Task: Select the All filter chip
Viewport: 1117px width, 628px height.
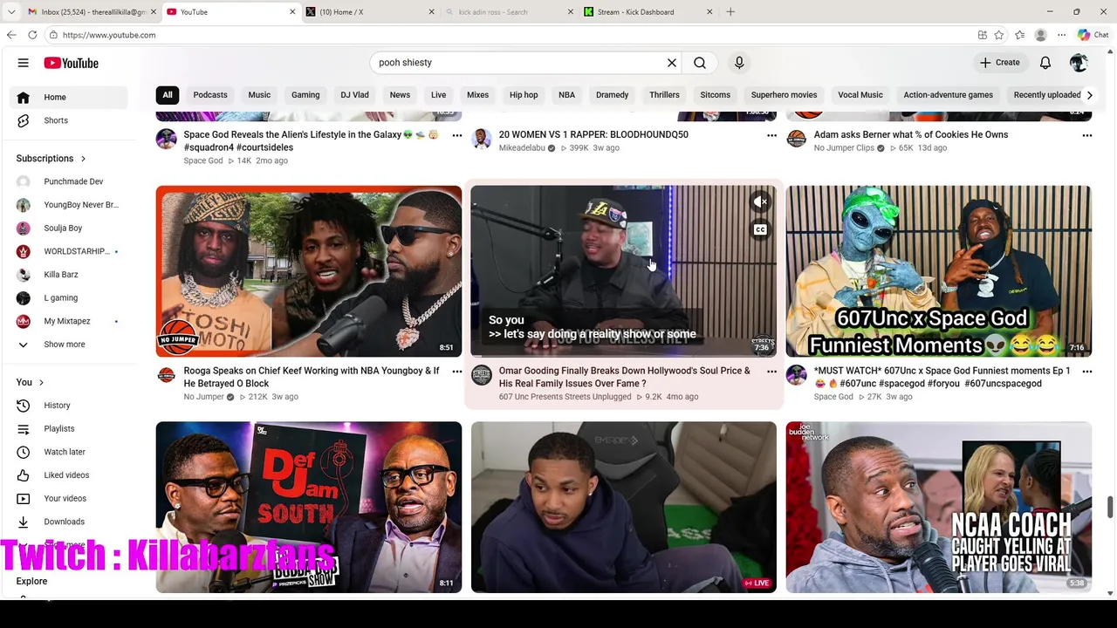Action: [168, 95]
